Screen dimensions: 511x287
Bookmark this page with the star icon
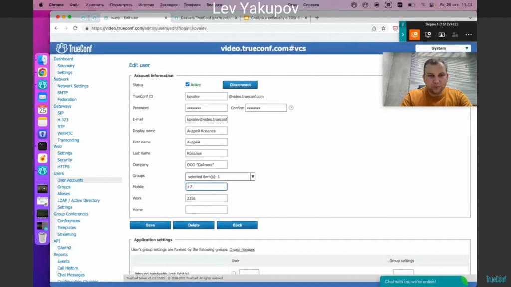click(x=384, y=28)
